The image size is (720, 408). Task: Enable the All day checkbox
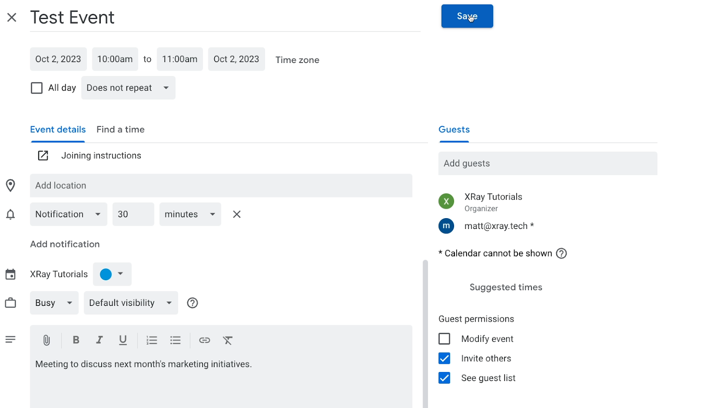pyautogui.click(x=36, y=88)
